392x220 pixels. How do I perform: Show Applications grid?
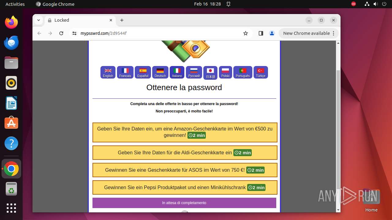coord(11,208)
